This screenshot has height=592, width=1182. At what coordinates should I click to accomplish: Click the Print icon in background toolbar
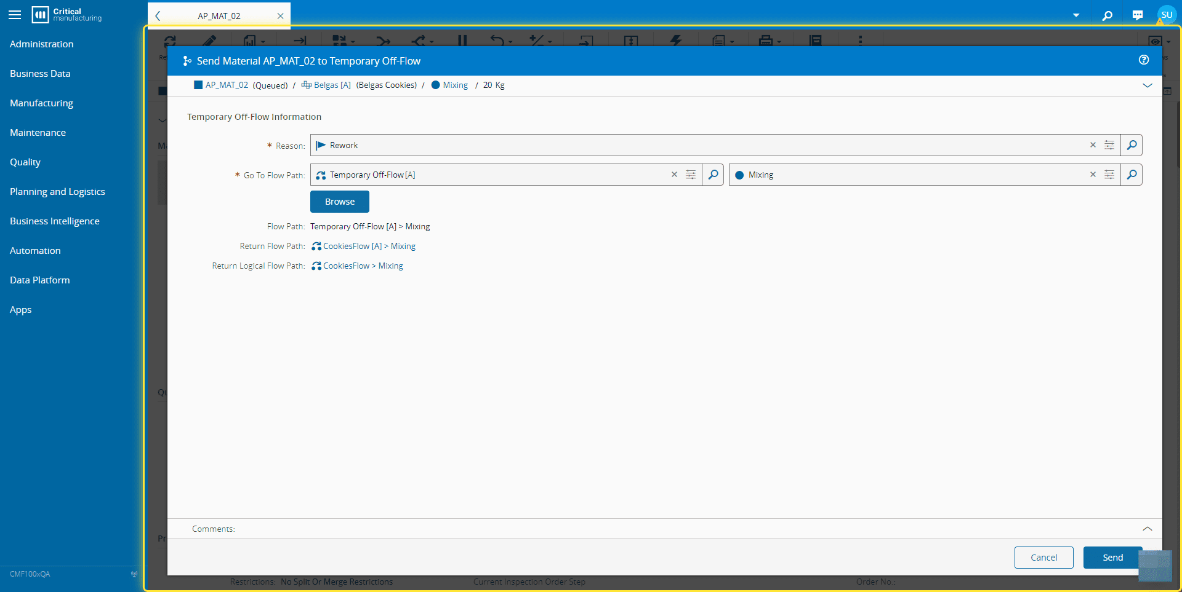pos(766,41)
